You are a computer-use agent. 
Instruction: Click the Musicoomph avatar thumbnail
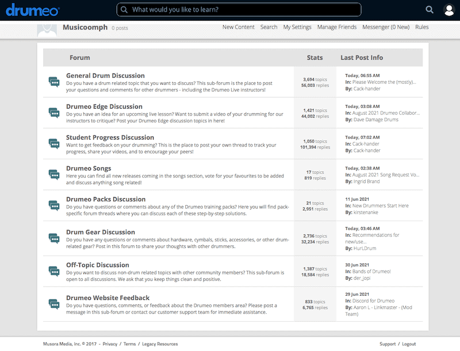pyautogui.click(x=47, y=30)
